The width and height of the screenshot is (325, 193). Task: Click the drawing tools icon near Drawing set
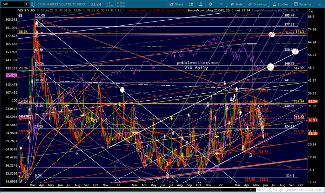click(x=281, y=190)
